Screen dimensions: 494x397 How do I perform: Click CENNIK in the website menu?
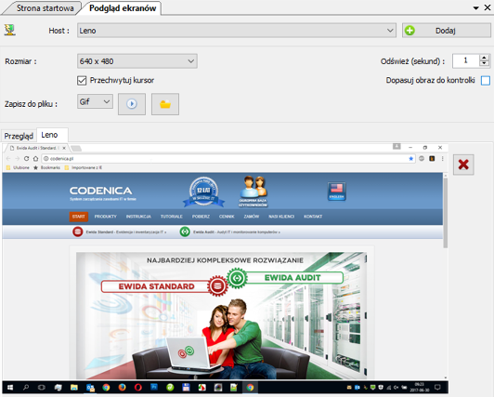pyautogui.click(x=227, y=217)
